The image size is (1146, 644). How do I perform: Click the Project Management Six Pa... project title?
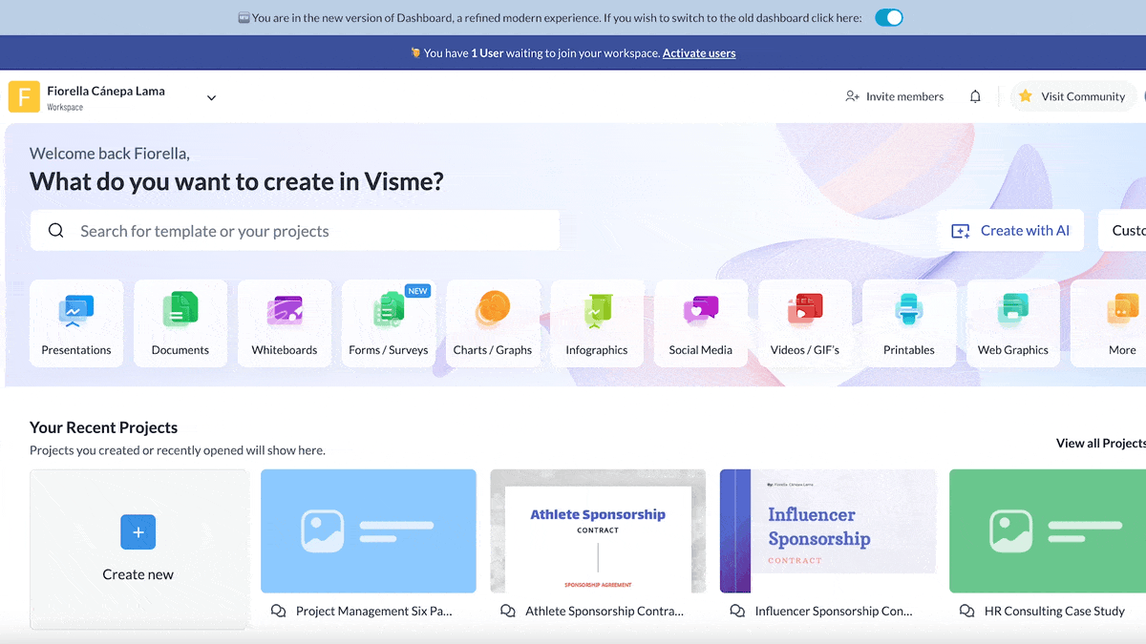point(374,612)
